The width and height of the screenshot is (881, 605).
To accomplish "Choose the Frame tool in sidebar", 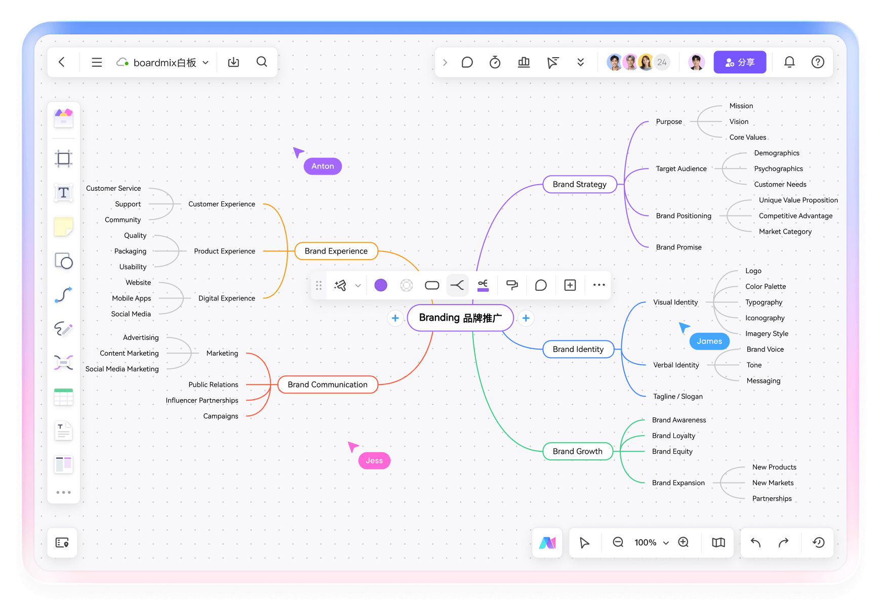I will (63, 158).
